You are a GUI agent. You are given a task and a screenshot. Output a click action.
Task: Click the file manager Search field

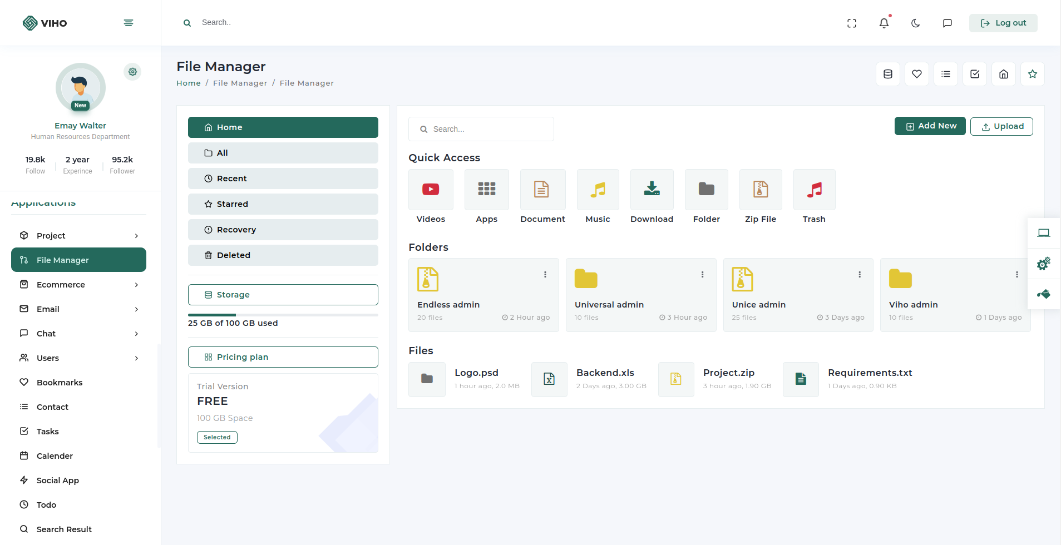pos(481,129)
